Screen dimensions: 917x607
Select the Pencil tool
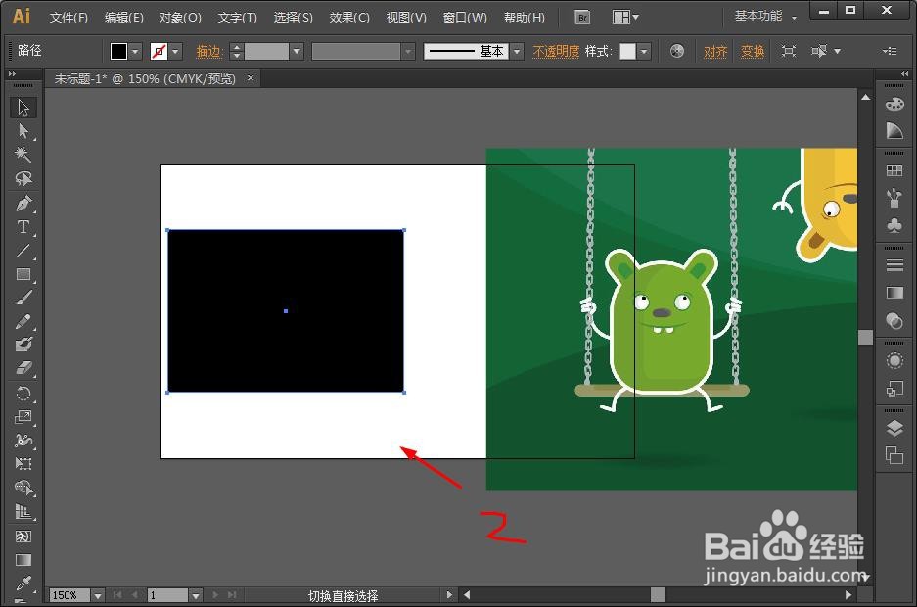click(x=23, y=322)
